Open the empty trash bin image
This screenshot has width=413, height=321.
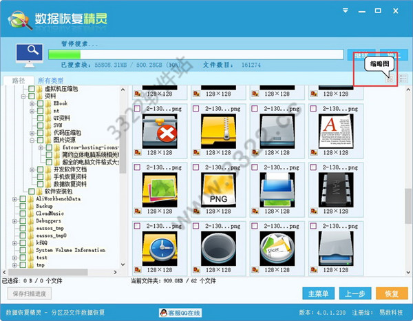point(218,249)
